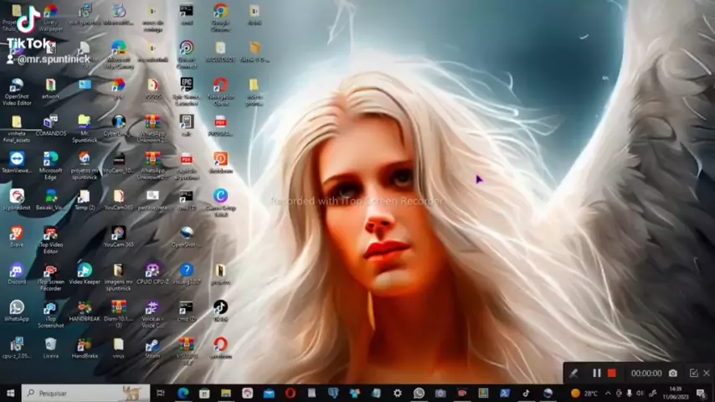Open the TeamViewer desktop shortcut

(x=17, y=162)
